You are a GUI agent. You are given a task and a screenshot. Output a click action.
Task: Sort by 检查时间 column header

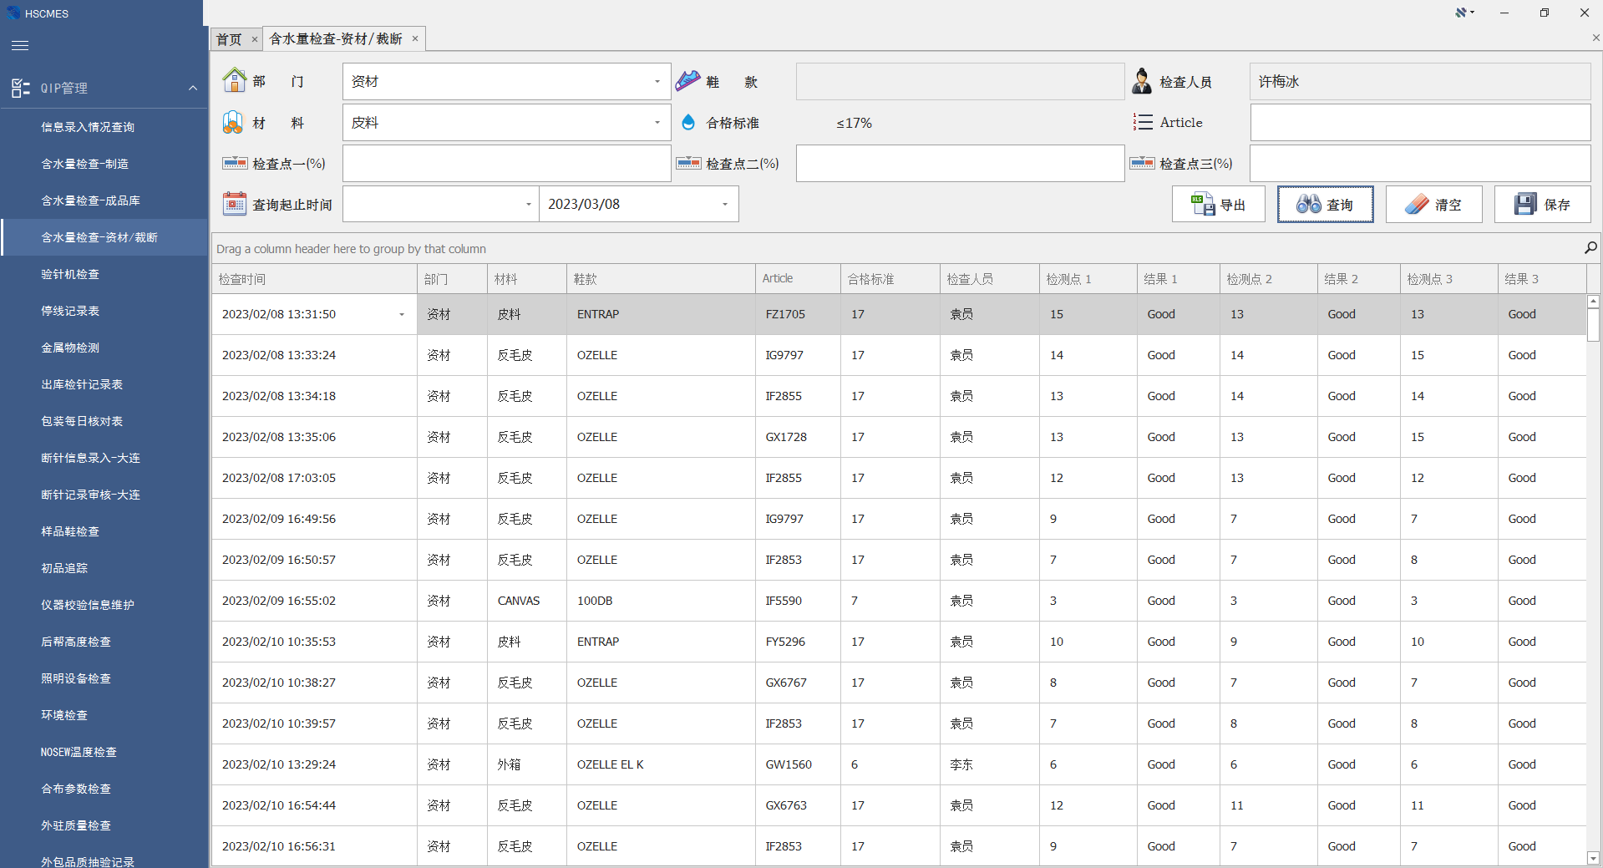click(x=314, y=279)
